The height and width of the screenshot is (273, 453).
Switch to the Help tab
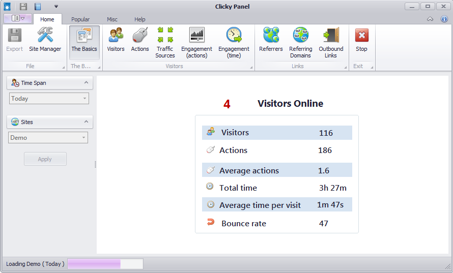point(140,19)
